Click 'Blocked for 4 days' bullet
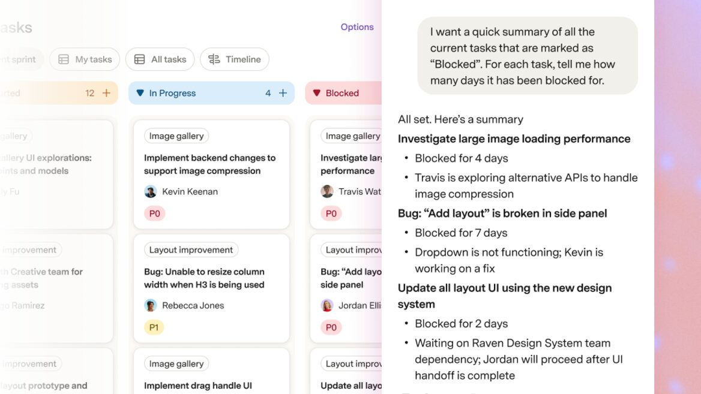 point(462,158)
